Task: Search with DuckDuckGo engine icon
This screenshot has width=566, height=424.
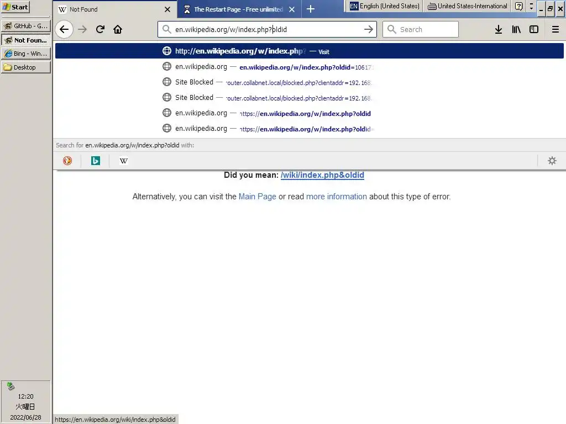Action: pyautogui.click(x=67, y=161)
